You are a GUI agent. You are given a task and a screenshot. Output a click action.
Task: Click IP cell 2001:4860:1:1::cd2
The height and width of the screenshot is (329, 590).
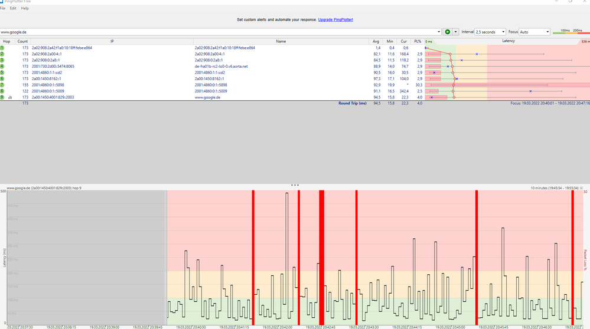coord(47,73)
